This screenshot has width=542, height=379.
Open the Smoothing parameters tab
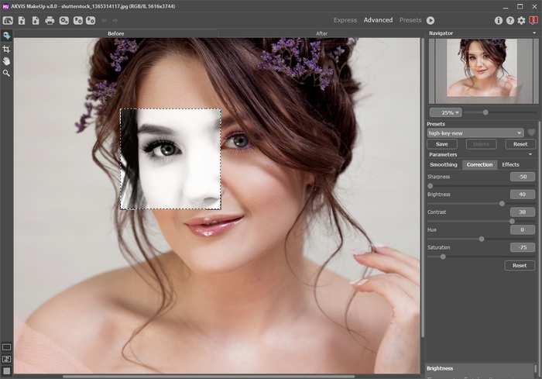pos(444,165)
